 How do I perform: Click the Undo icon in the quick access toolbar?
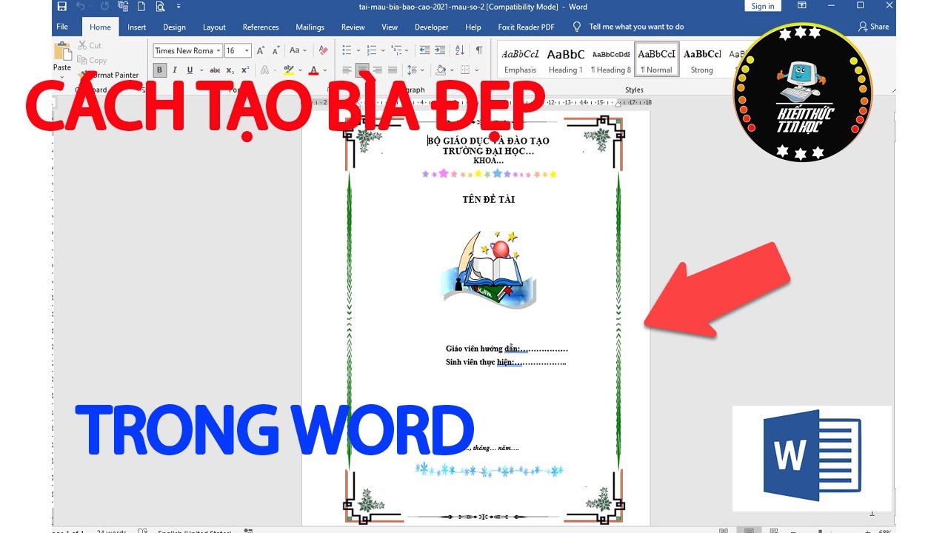[80, 7]
